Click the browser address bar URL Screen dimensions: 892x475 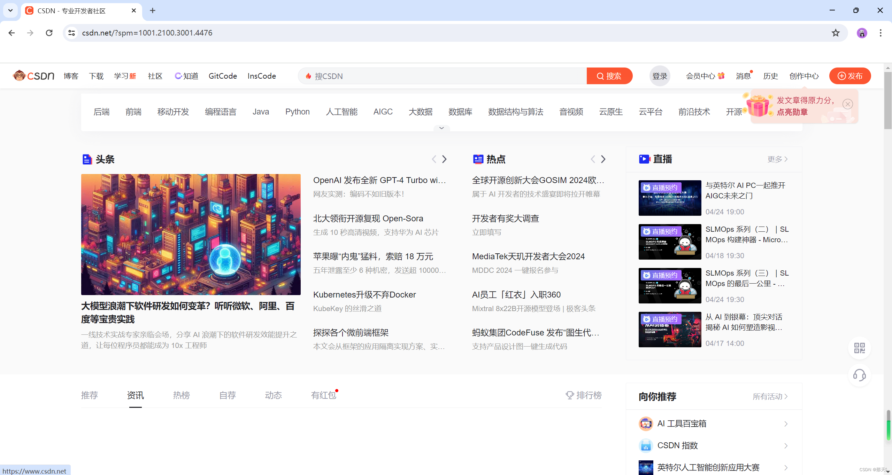pyautogui.click(x=147, y=33)
